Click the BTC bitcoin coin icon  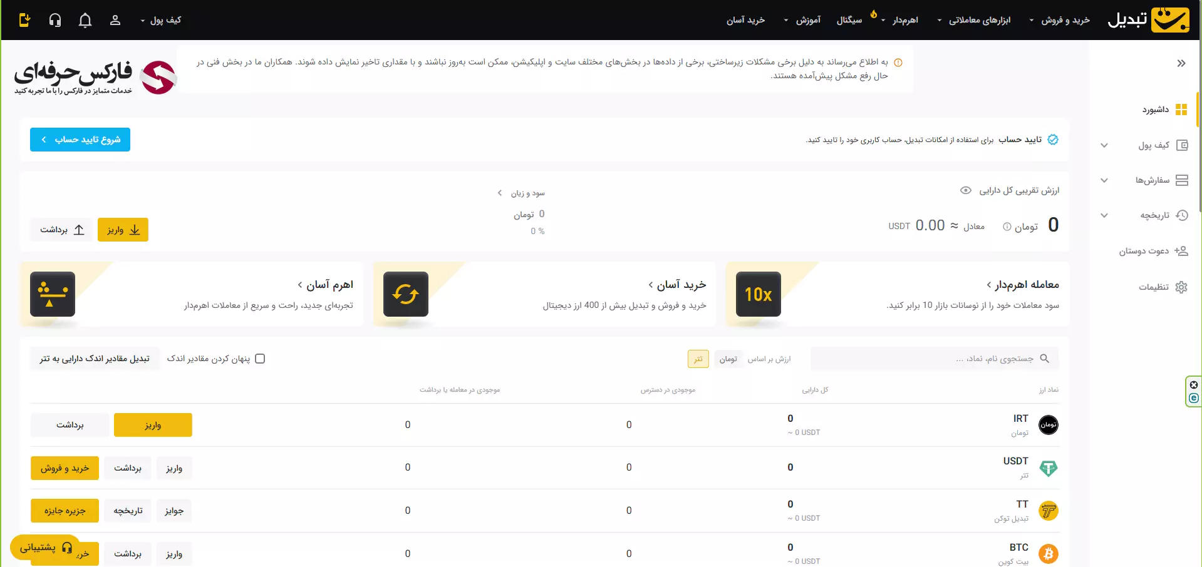pos(1049,554)
